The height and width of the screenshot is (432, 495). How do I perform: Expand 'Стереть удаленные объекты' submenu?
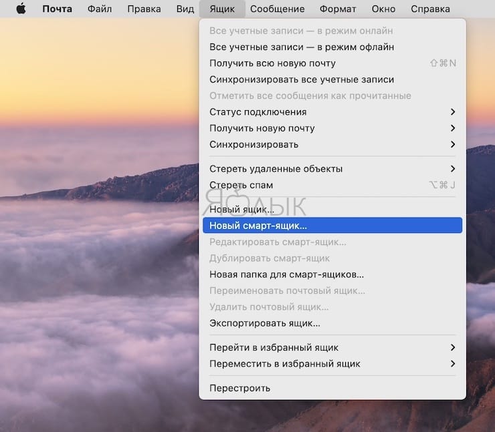click(332, 169)
